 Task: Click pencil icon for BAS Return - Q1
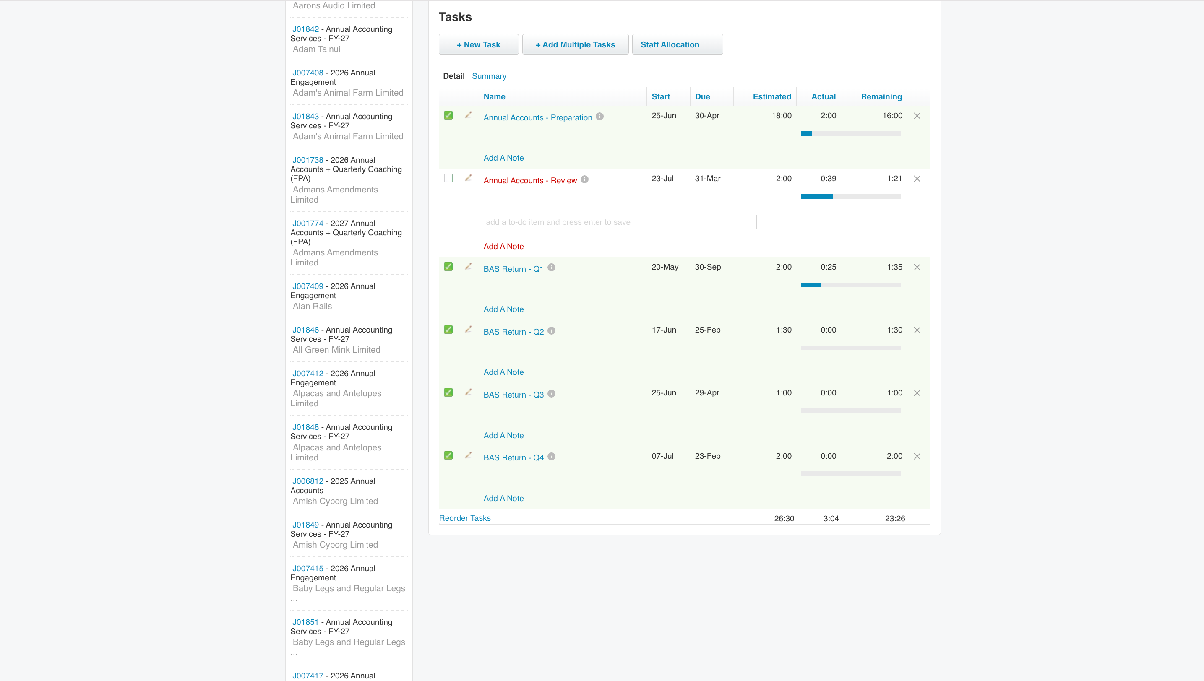coord(468,267)
